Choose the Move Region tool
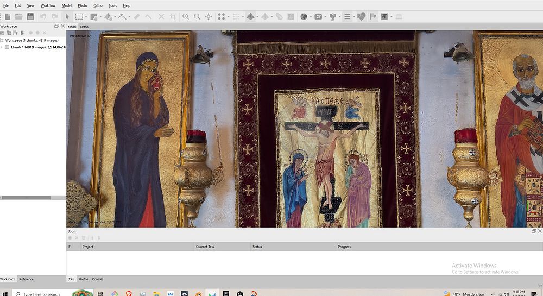 point(93,17)
